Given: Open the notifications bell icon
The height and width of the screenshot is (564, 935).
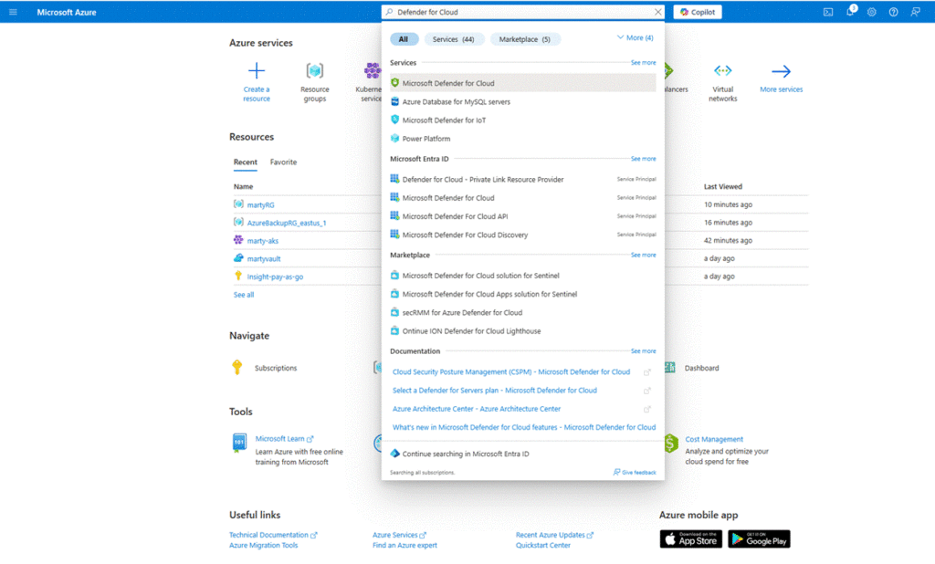Looking at the screenshot, I should pos(850,12).
